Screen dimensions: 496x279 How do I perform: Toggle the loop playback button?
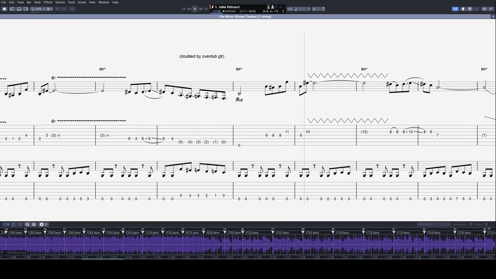[x=290, y=9]
